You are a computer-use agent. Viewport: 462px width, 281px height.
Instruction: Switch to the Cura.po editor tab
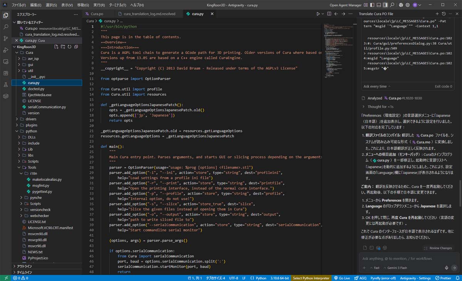97,14
